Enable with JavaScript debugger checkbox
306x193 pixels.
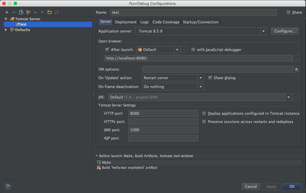click(193, 50)
